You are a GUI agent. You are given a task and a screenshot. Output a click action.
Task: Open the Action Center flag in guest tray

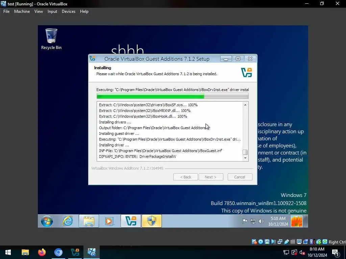(x=245, y=221)
